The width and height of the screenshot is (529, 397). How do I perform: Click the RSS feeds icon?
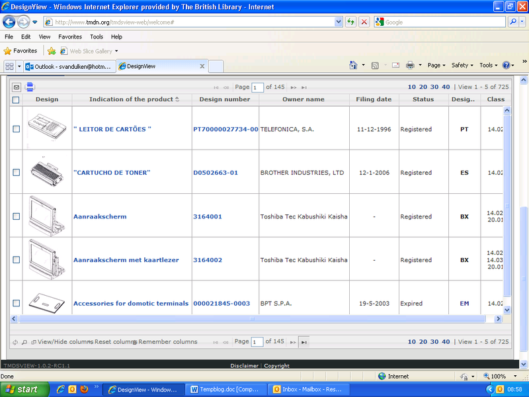point(375,66)
